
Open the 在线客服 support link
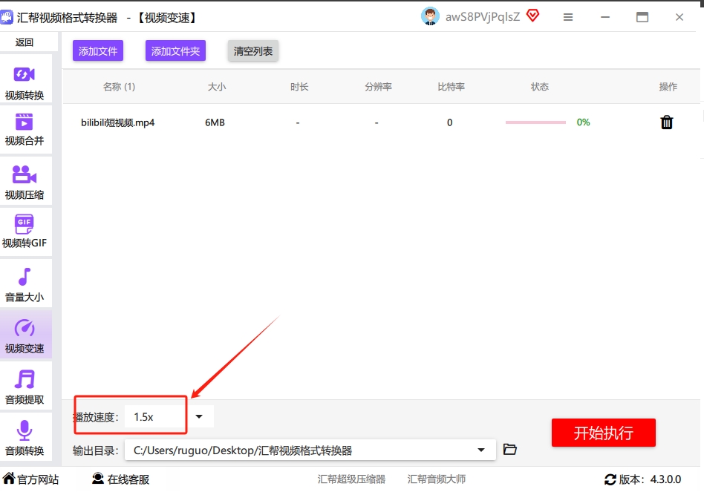[x=121, y=479]
